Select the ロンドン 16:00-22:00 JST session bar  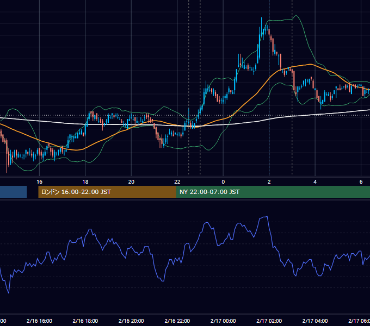pyautogui.click(x=107, y=192)
